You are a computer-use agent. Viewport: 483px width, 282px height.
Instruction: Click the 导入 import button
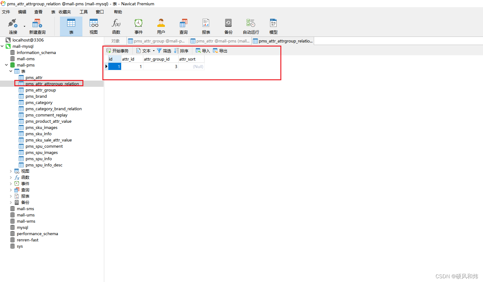point(203,51)
